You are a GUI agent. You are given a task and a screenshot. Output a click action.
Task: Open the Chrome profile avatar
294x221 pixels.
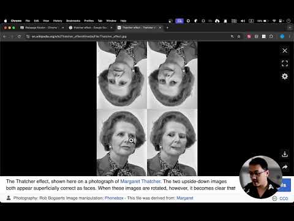[282, 36]
